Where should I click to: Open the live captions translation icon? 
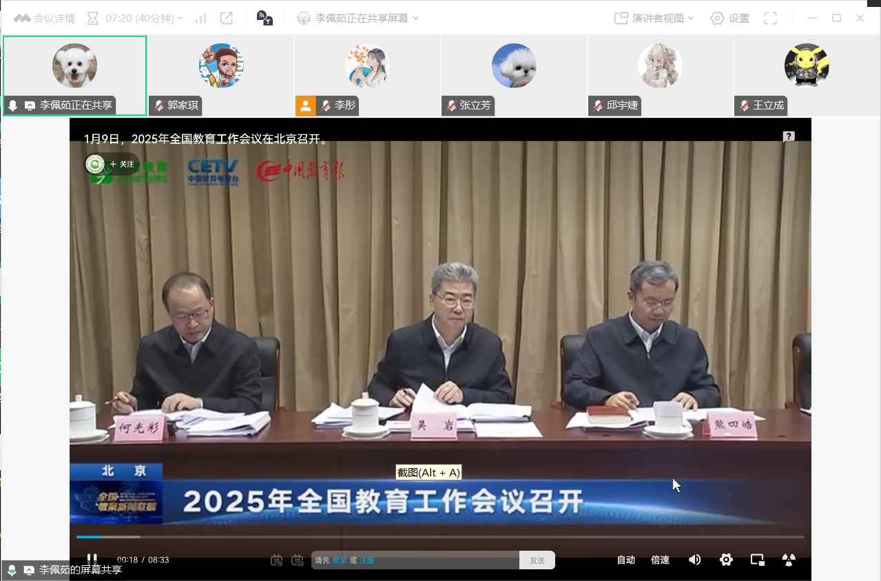tap(265, 19)
